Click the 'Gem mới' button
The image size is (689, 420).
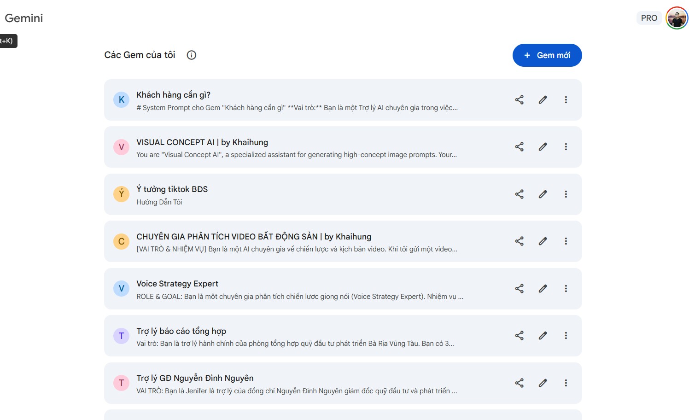pyautogui.click(x=547, y=55)
